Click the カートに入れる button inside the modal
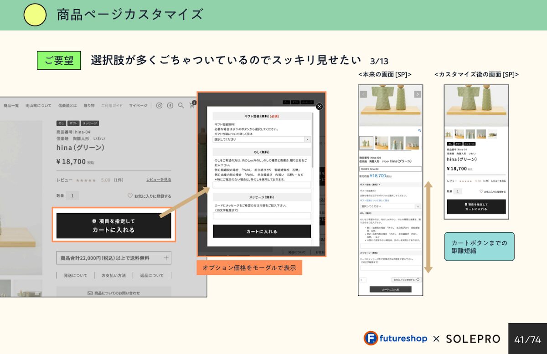 262,231
